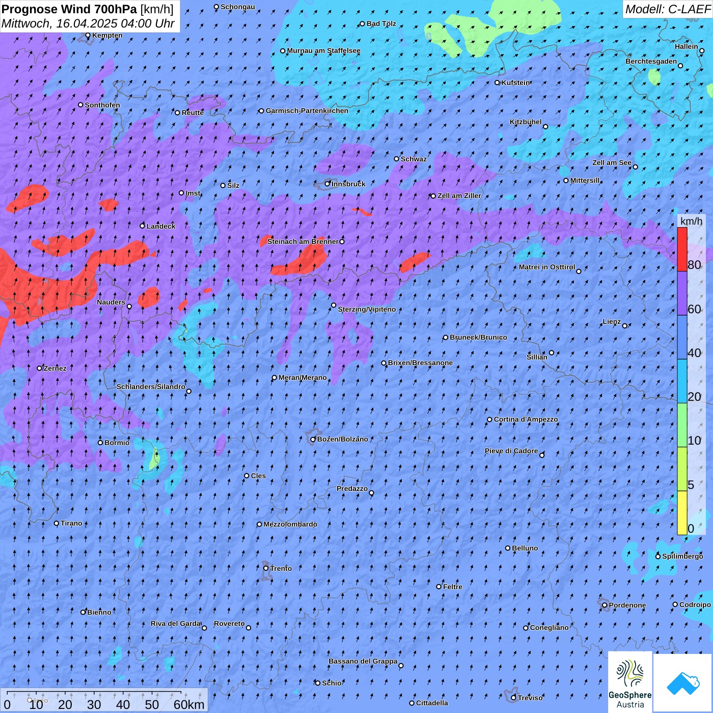Click the 'Murnau am Staffelsee' label
The image size is (713, 713).
pyautogui.click(x=323, y=50)
